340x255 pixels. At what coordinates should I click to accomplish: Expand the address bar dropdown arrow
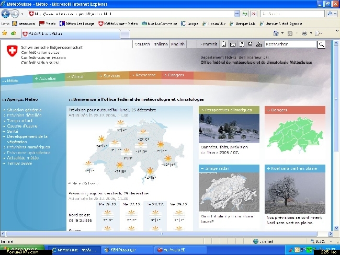[237, 14]
